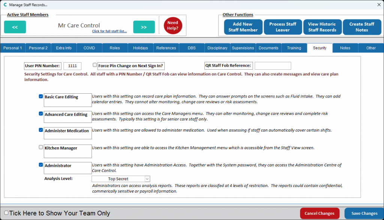
Task: Go to the previous staff member
Action: tap(15, 27)
